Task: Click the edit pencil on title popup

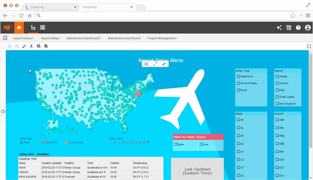Action: (164, 64)
